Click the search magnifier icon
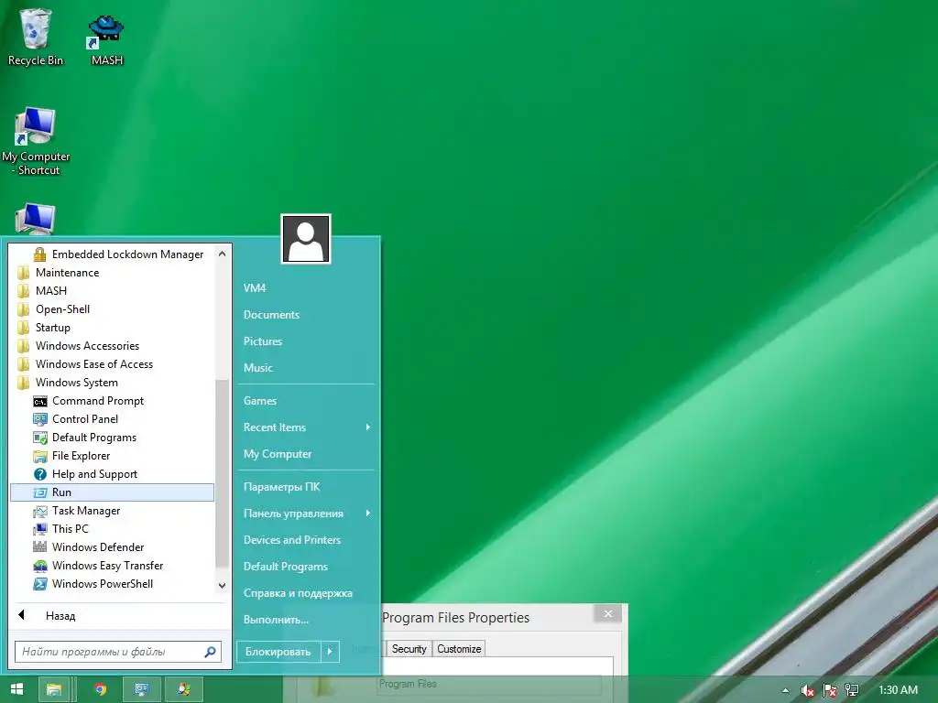The width and height of the screenshot is (938, 703). [x=210, y=652]
